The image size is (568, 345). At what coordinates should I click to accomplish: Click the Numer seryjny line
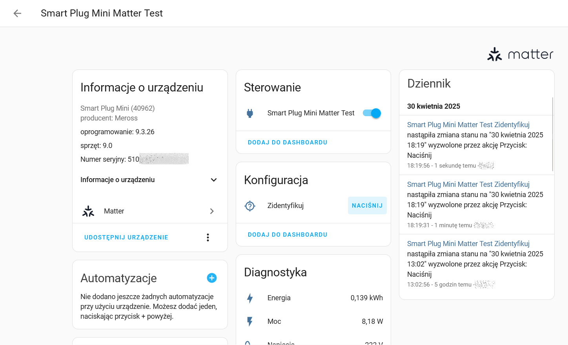point(135,159)
